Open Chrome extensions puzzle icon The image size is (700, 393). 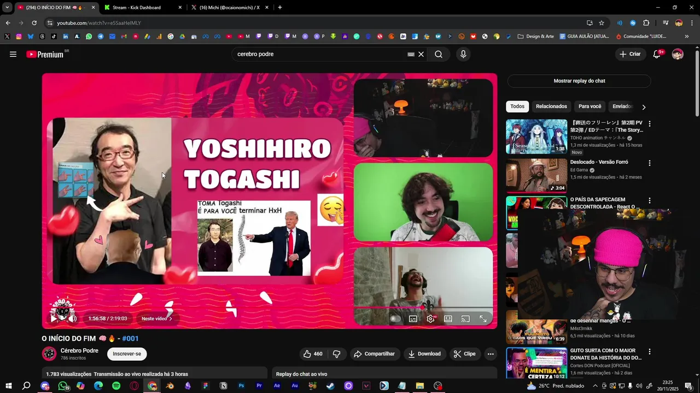(646, 23)
